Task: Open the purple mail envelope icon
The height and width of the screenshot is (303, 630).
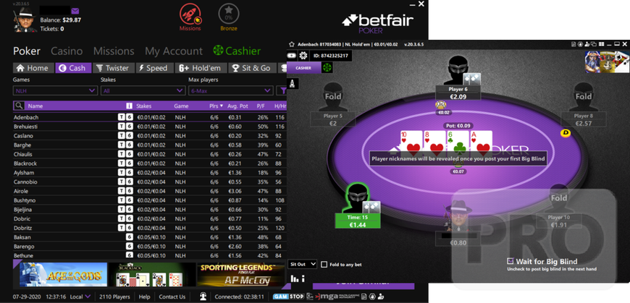Action: click(x=75, y=11)
